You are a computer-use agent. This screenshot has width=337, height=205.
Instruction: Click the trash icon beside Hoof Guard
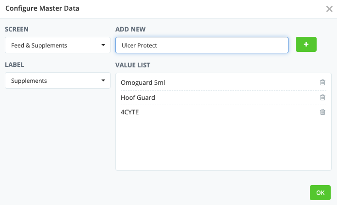point(322,97)
